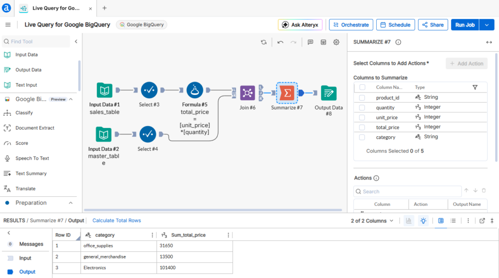
Task: Select the Select #4 node
Action: coord(148,134)
